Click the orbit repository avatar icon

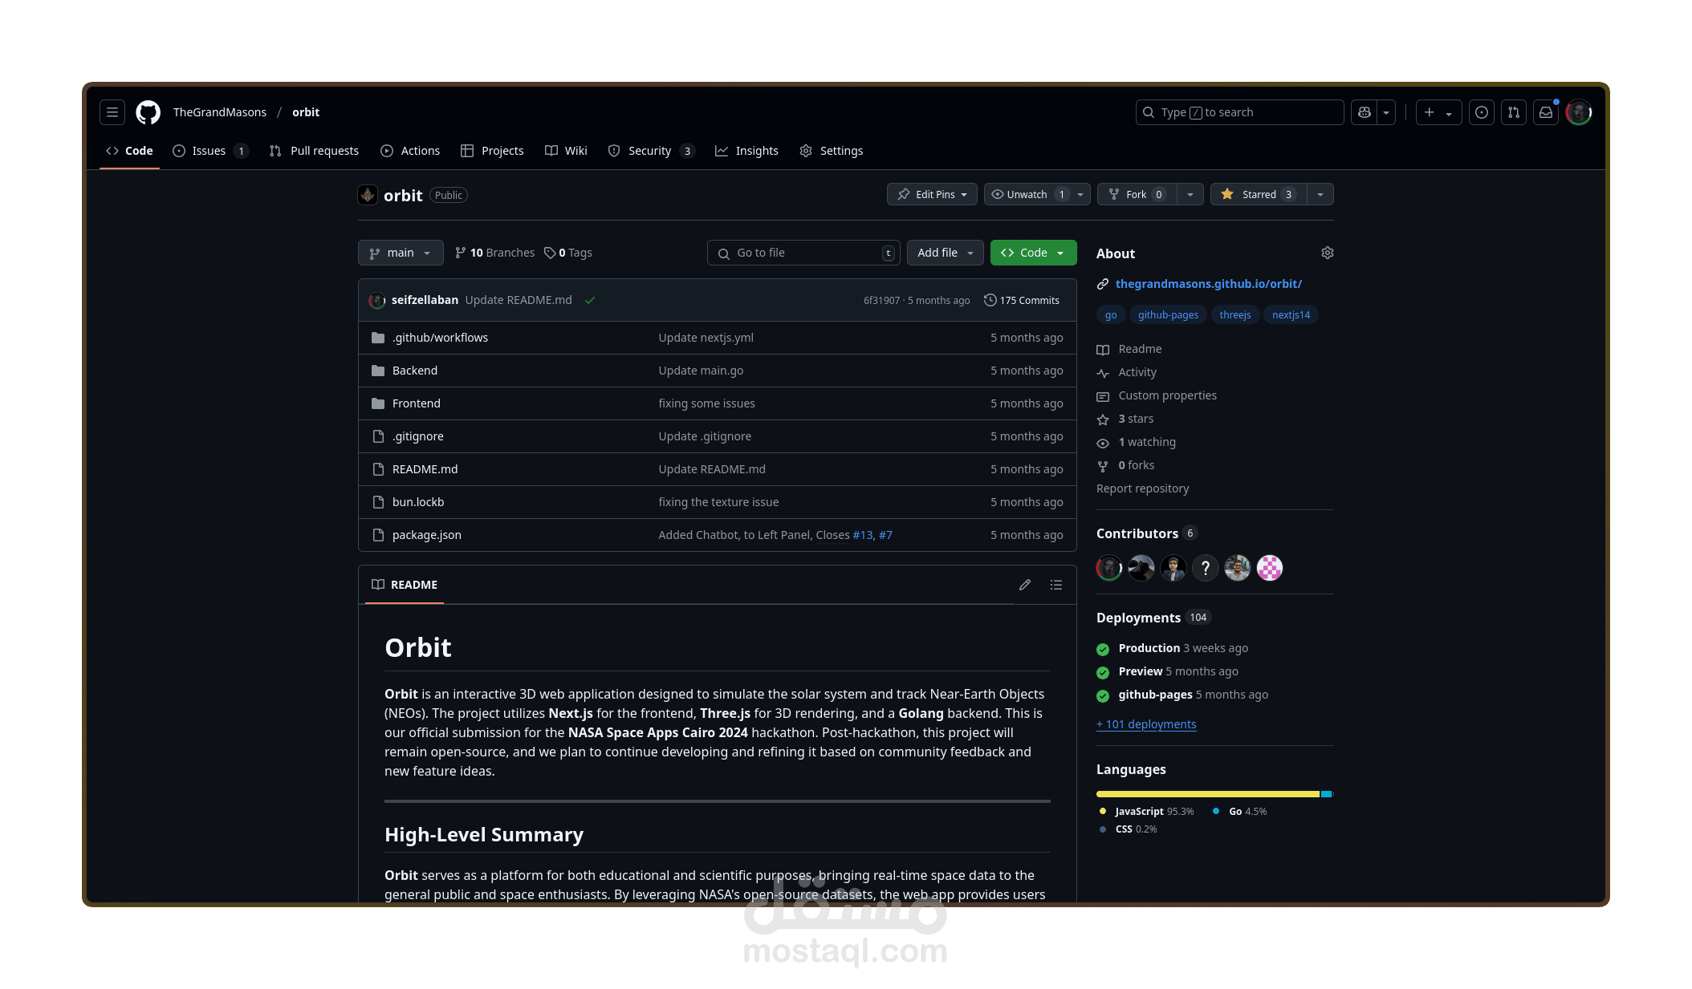[368, 195]
